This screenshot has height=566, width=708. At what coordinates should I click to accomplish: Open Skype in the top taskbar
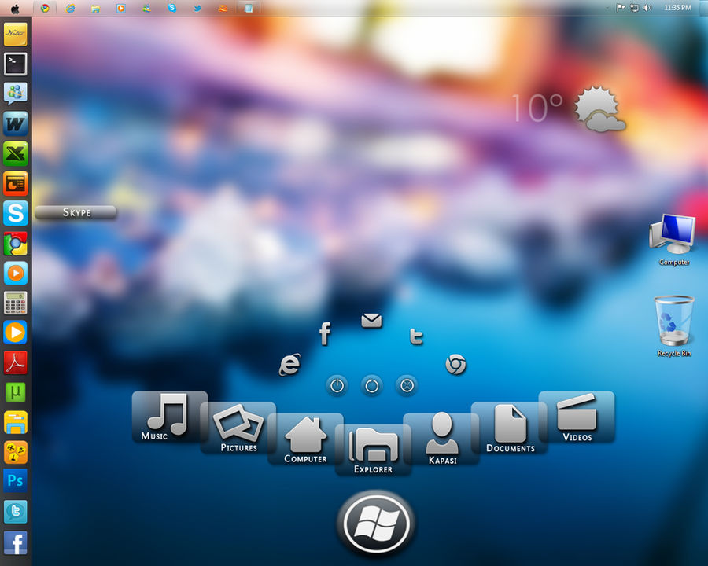click(x=171, y=8)
